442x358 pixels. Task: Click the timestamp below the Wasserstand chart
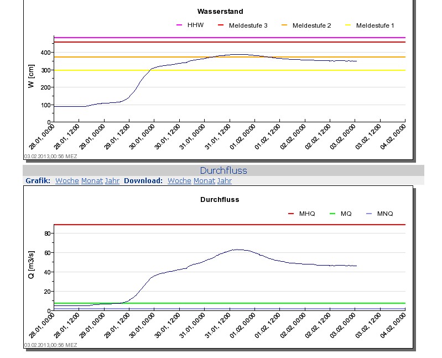tap(50, 157)
